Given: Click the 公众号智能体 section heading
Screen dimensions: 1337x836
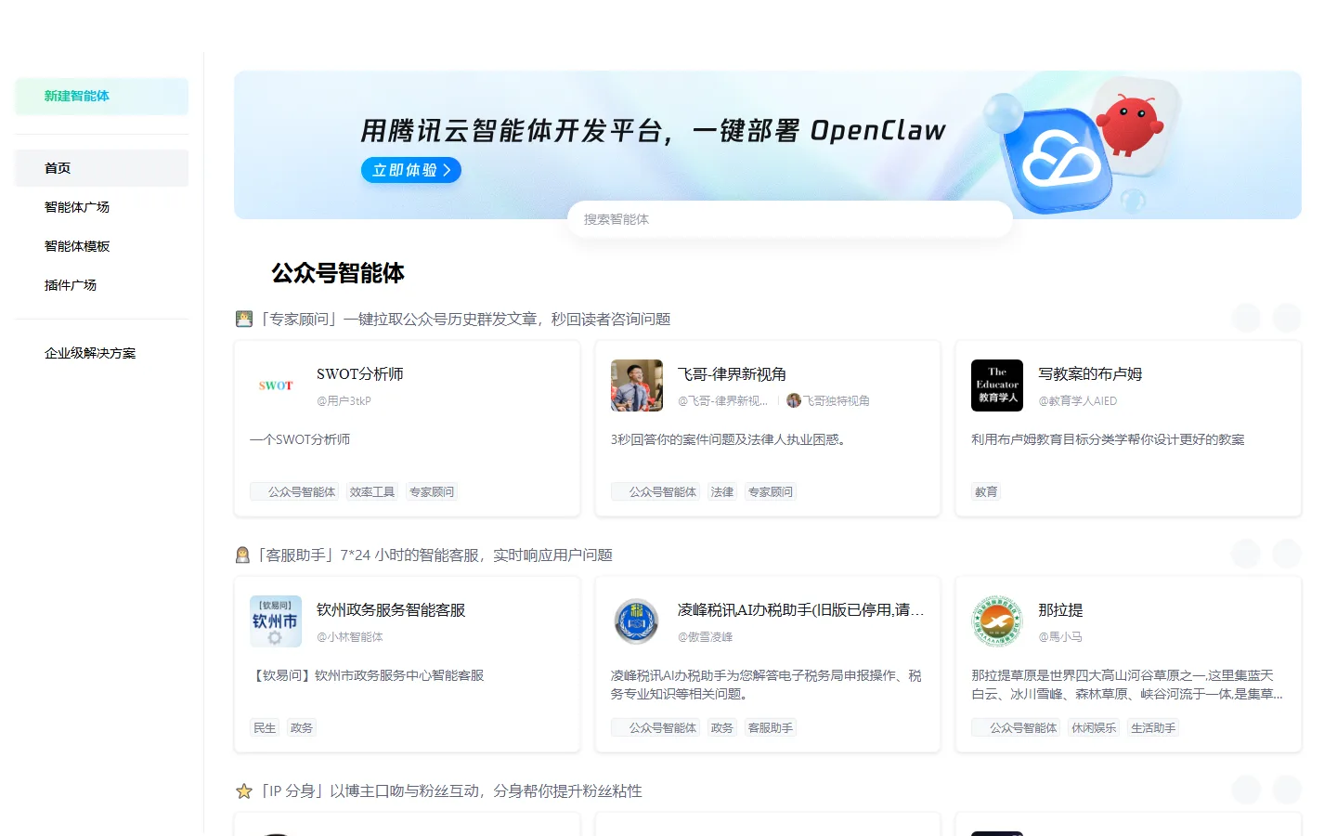Looking at the screenshot, I should 338,273.
